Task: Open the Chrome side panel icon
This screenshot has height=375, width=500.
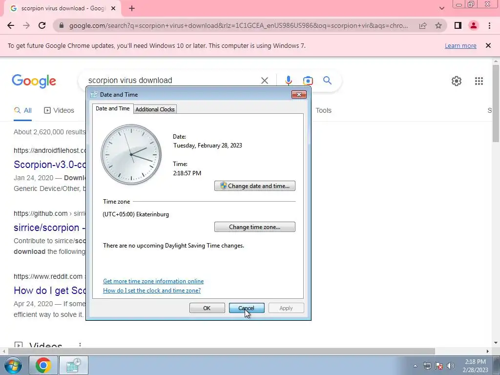Action: (458, 25)
